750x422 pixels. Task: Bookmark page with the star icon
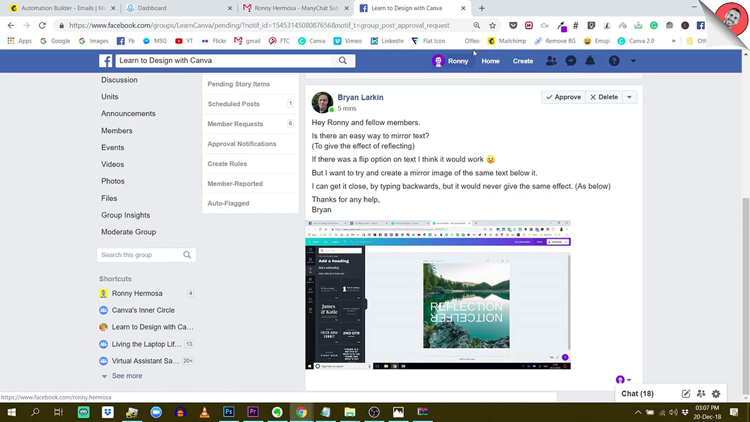pos(493,25)
